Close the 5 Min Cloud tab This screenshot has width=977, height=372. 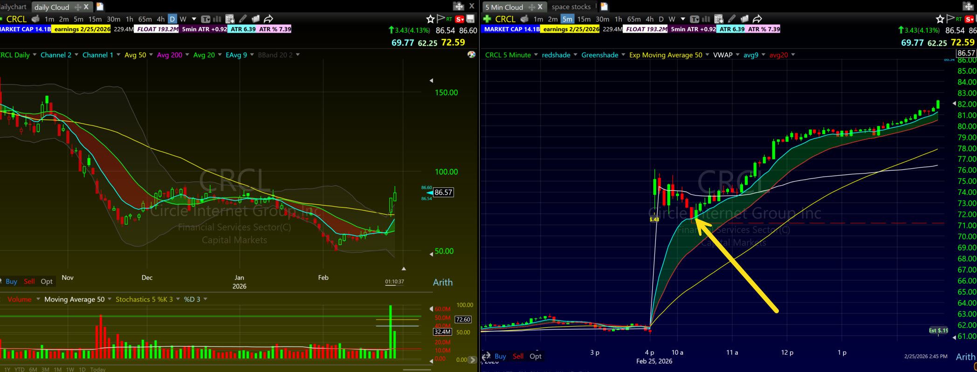pos(540,7)
